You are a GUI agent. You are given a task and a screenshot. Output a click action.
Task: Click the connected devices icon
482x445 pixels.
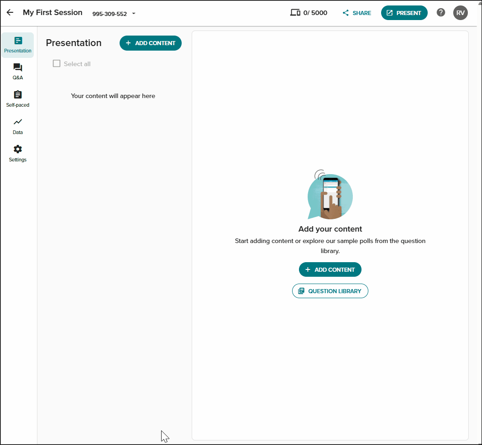pos(295,13)
